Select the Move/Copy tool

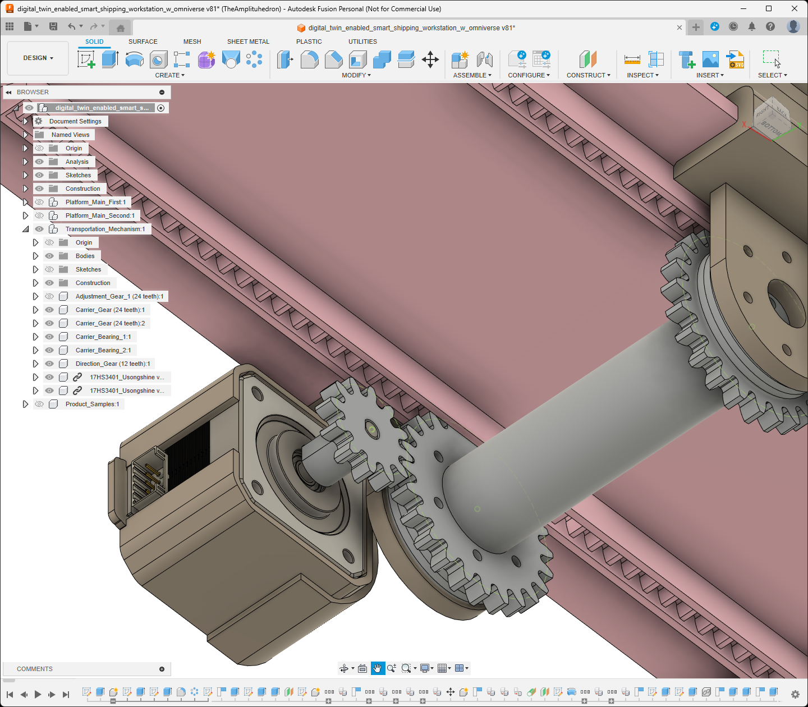coord(430,59)
